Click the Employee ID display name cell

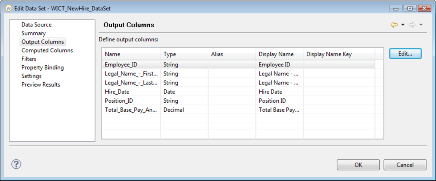pyautogui.click(x=279, y=65)
